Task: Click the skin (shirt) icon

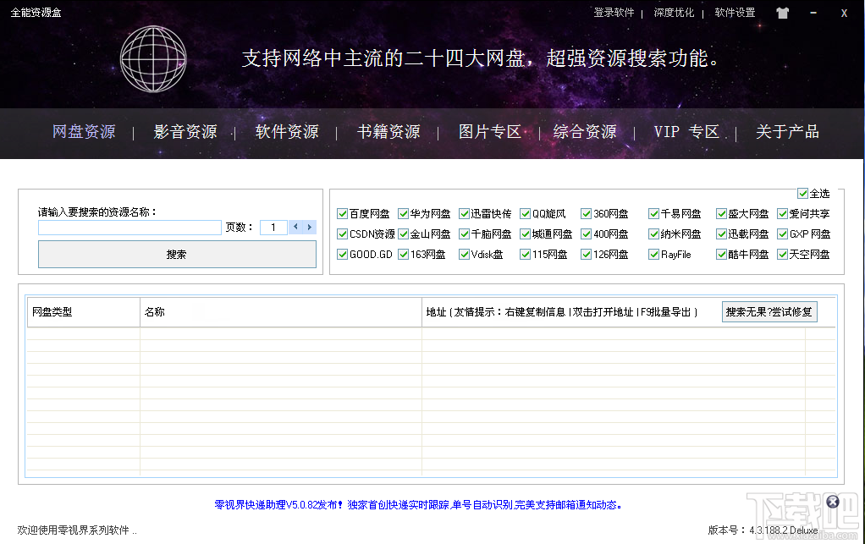Action: tap(782, 14)
